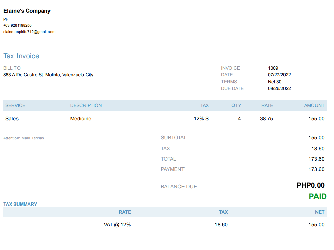Click the TAX SUMMARY heading

pos(20,204)
